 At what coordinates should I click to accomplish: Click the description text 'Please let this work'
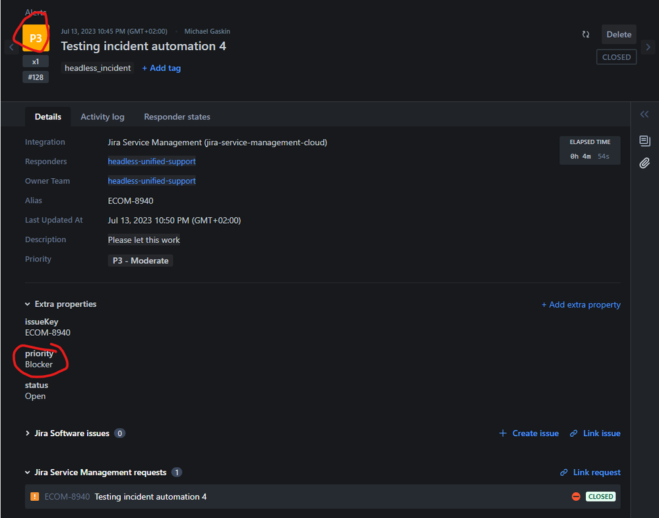144,240
